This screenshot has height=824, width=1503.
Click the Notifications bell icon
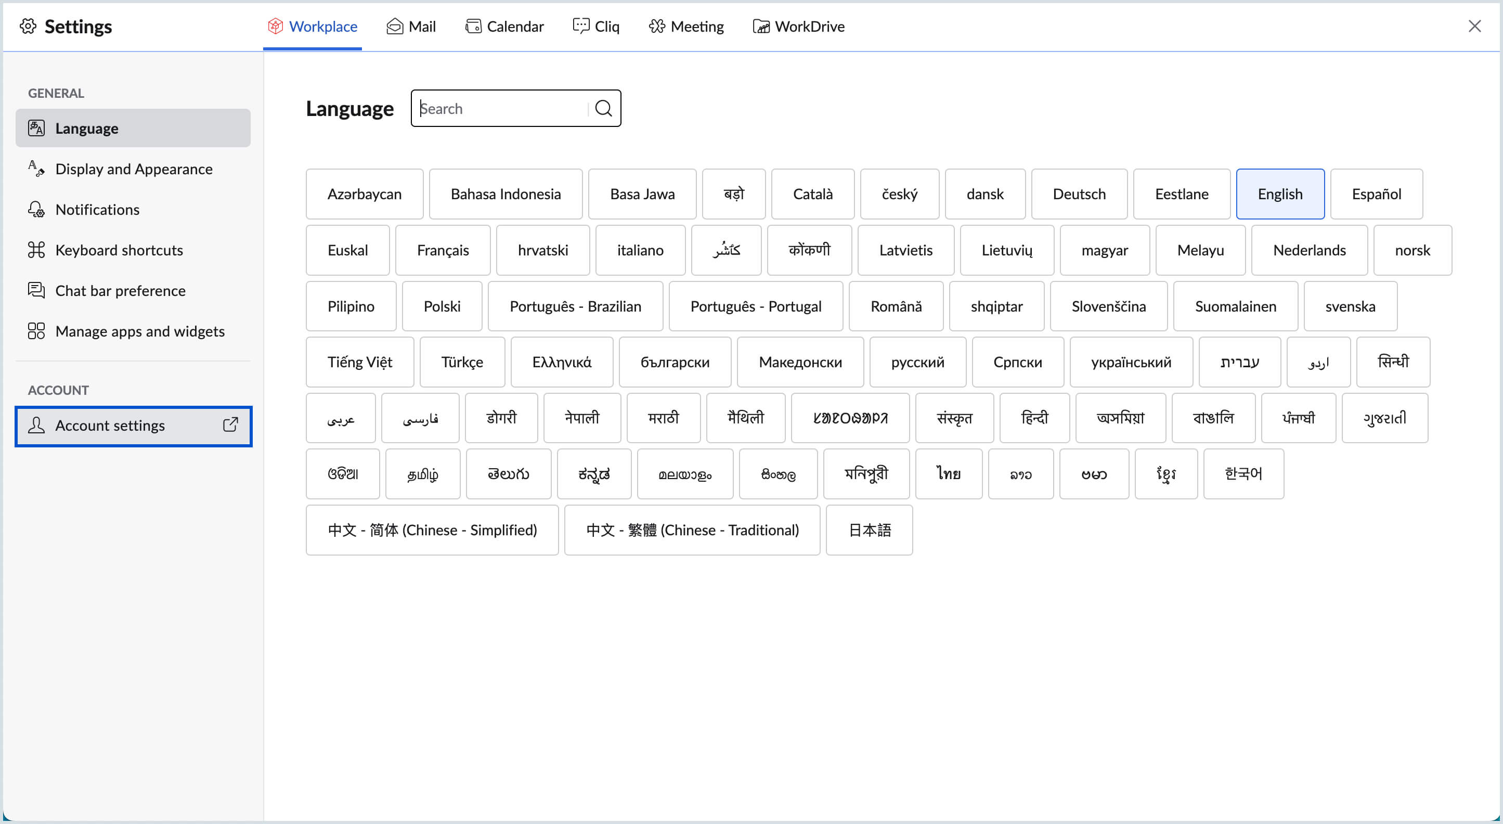(x=36, y=209)
